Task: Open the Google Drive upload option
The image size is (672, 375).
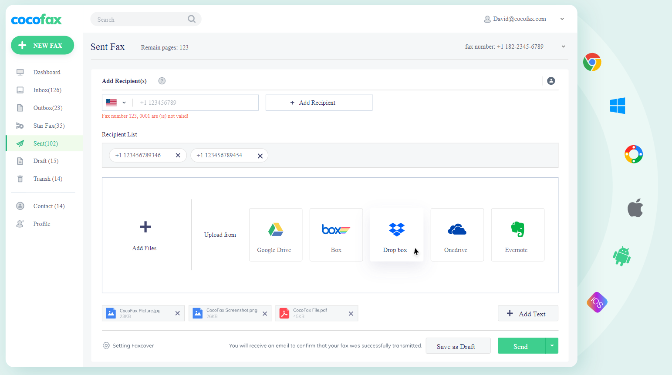Action: (x=275, y=235)
